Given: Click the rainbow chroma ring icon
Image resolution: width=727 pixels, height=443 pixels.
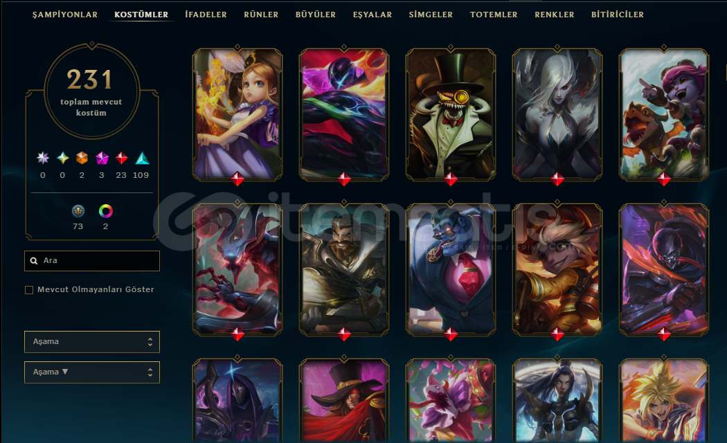Looking at the screenshot, I should (106, 211).
